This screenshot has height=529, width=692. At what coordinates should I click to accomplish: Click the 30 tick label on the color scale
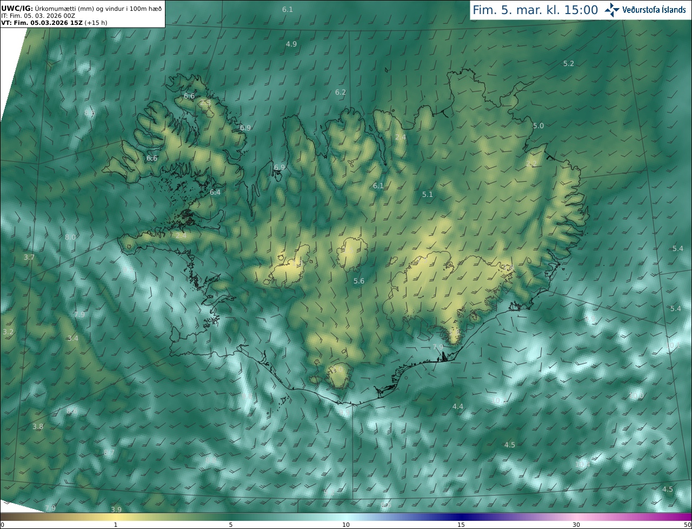tap(576, 525)
